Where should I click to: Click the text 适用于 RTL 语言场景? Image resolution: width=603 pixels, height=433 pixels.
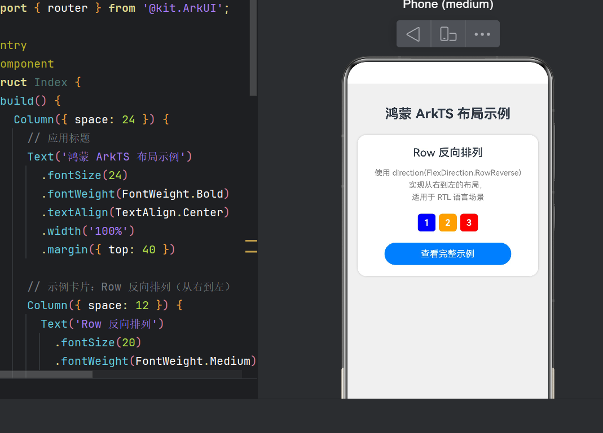[x=448, y=197]
